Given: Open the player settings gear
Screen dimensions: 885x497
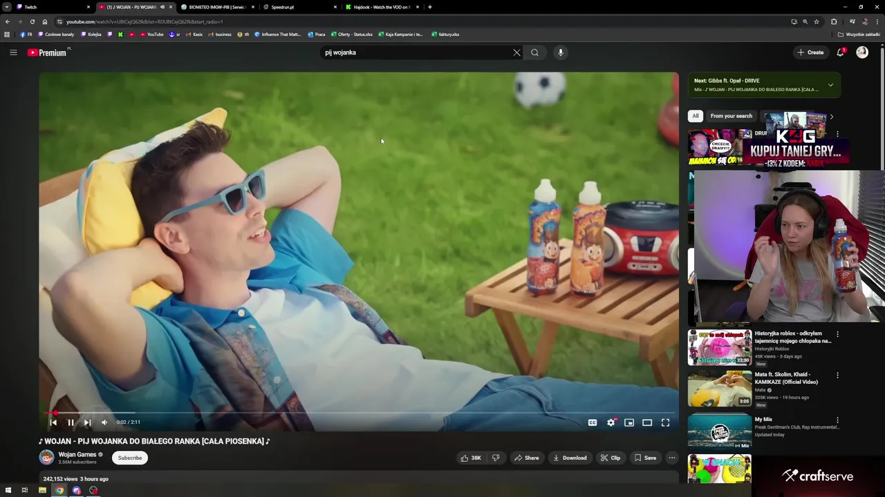Looking at the screenshot, I should [x=611, y=422].
